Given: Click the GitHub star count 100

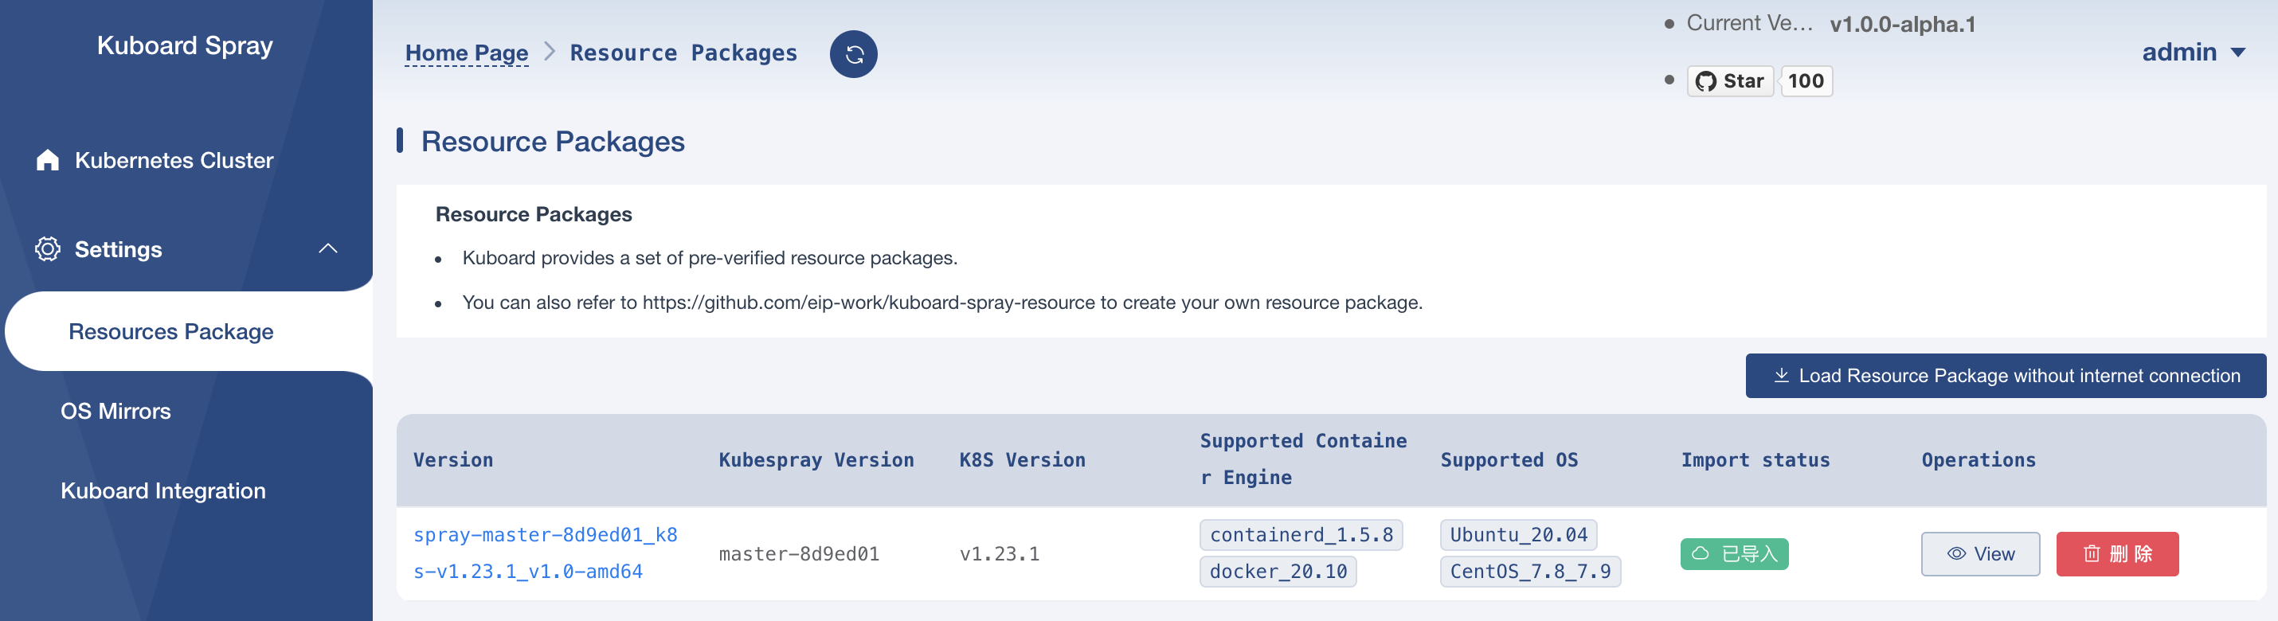Looking at the screenshot, I should point(1806,81).
